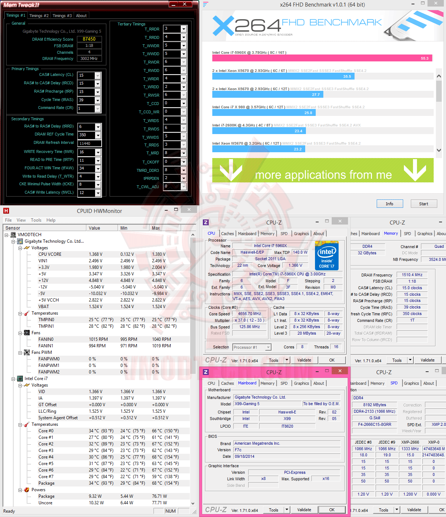446x517 pixels.
Task: Click the Powers flame icon in HWMonitor
Action: pyautogui.click(x=27, y=490)
